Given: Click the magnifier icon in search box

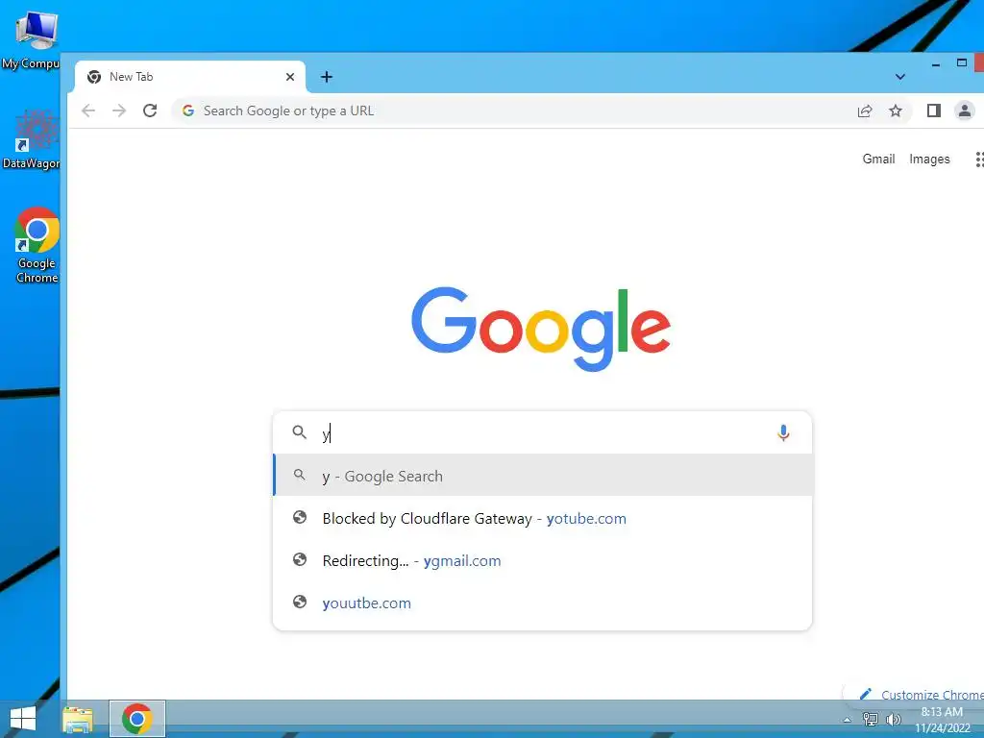Looking at the screenshot, I should pos(300,432).
